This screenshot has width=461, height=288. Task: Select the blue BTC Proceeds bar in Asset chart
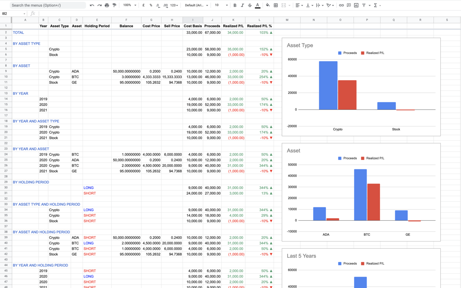[x=361, y=195]
